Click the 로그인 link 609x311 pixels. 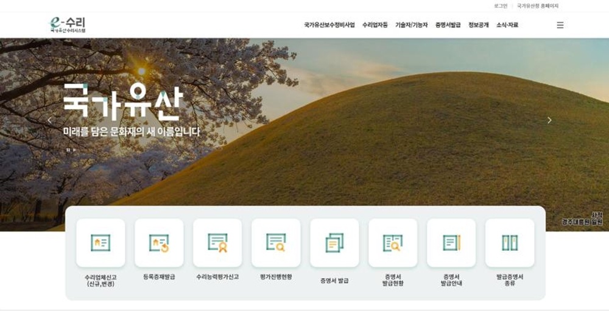tap(501, 6)
